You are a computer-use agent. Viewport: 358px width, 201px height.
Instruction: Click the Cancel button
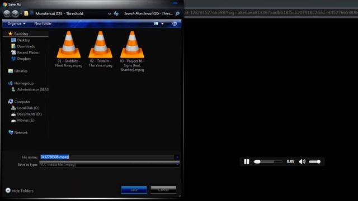tap(163, 190)
